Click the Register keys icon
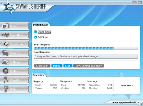 pyautogui.click(x=6, y=80)
